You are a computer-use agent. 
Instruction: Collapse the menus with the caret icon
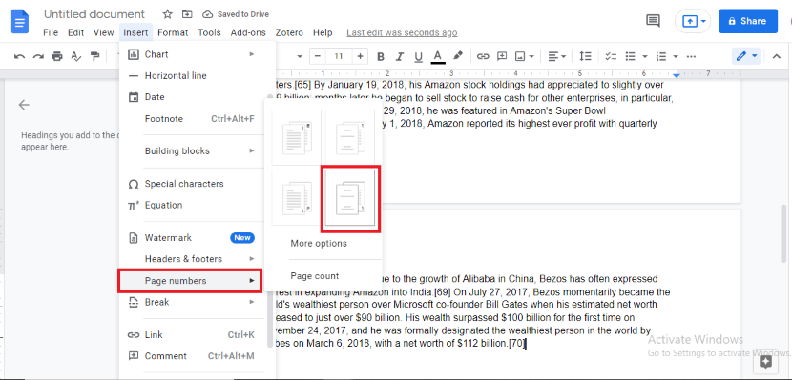(x=777, y=56)
